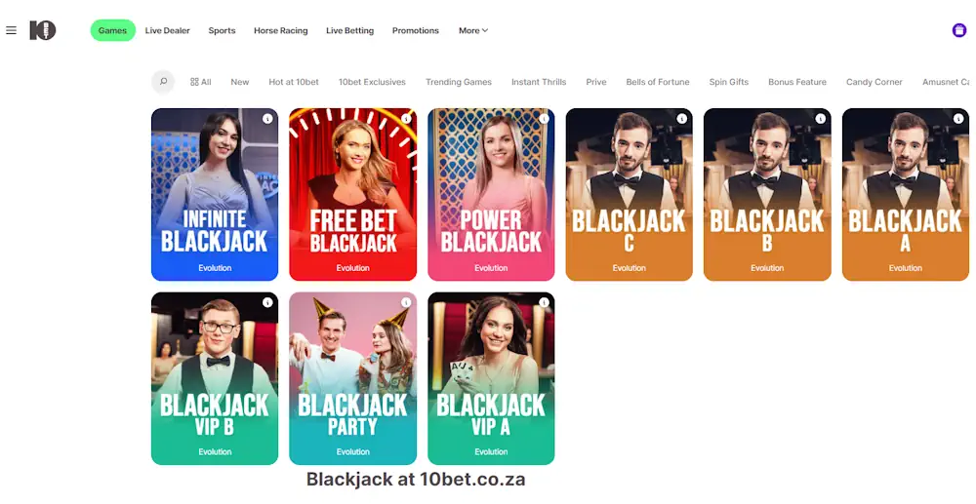Filter by Hot at 10bet category
The image size is (976, 504).
coord(294,82)
